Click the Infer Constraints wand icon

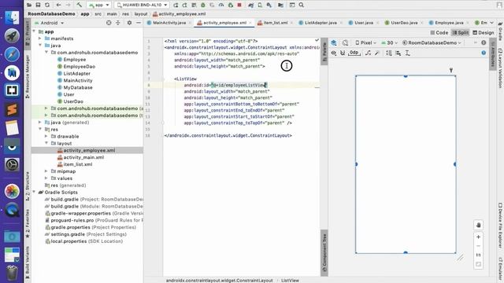pos(376,53)
